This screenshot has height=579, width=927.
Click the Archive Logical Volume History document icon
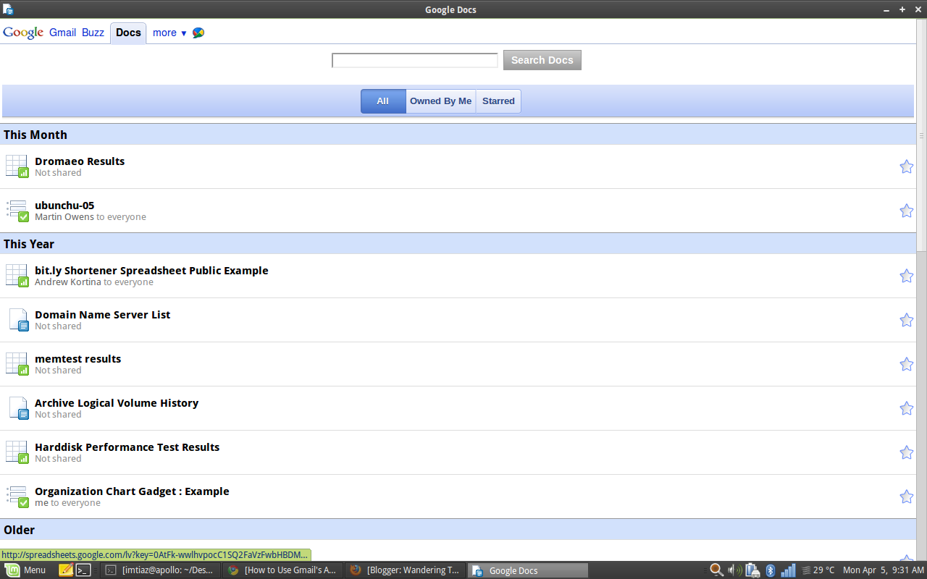point(18,408)
